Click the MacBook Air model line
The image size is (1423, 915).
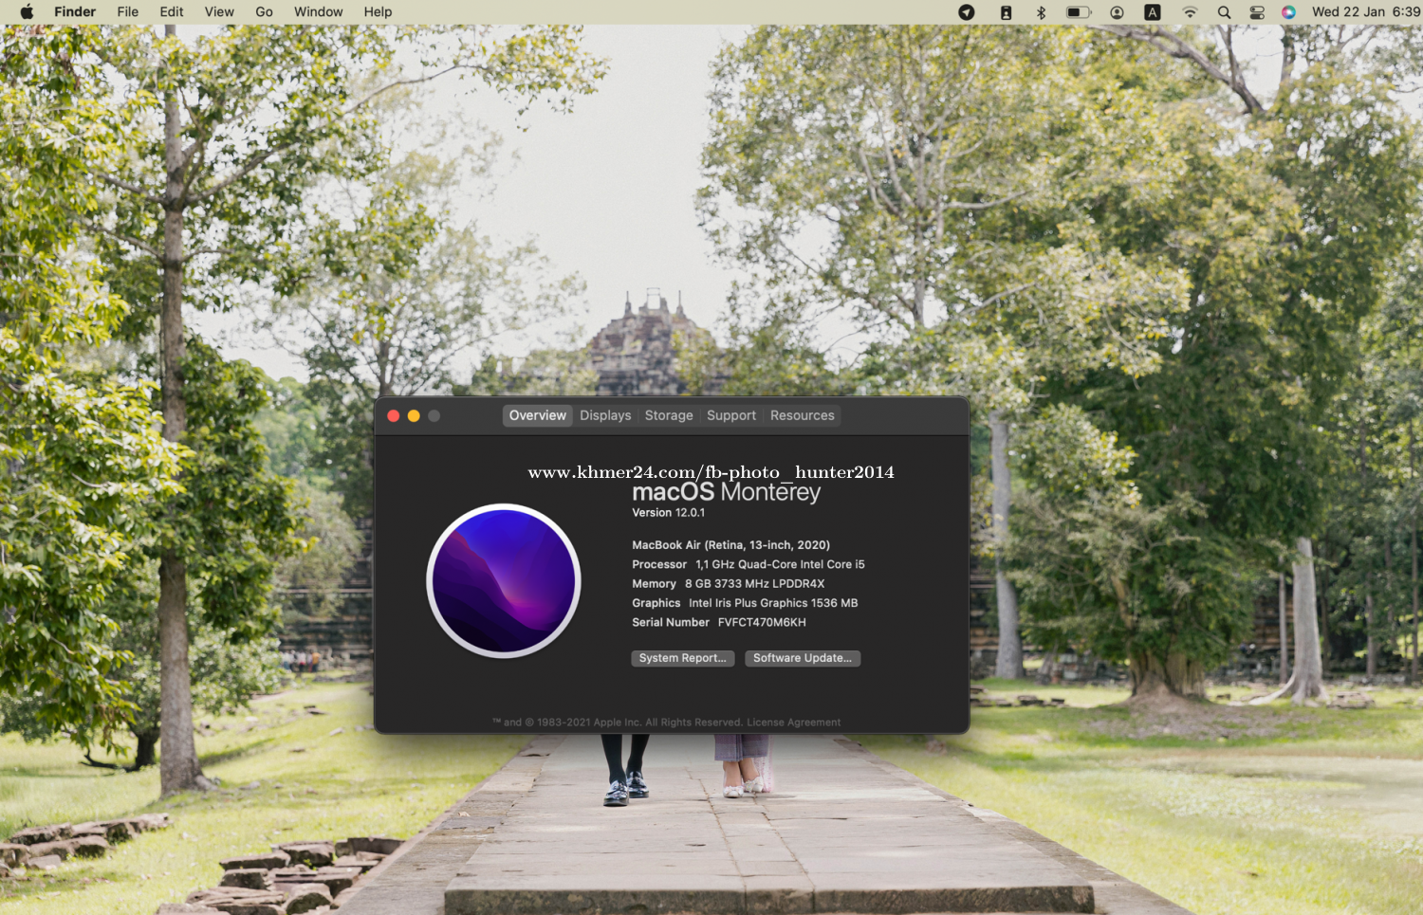click(x=731, y=545)
